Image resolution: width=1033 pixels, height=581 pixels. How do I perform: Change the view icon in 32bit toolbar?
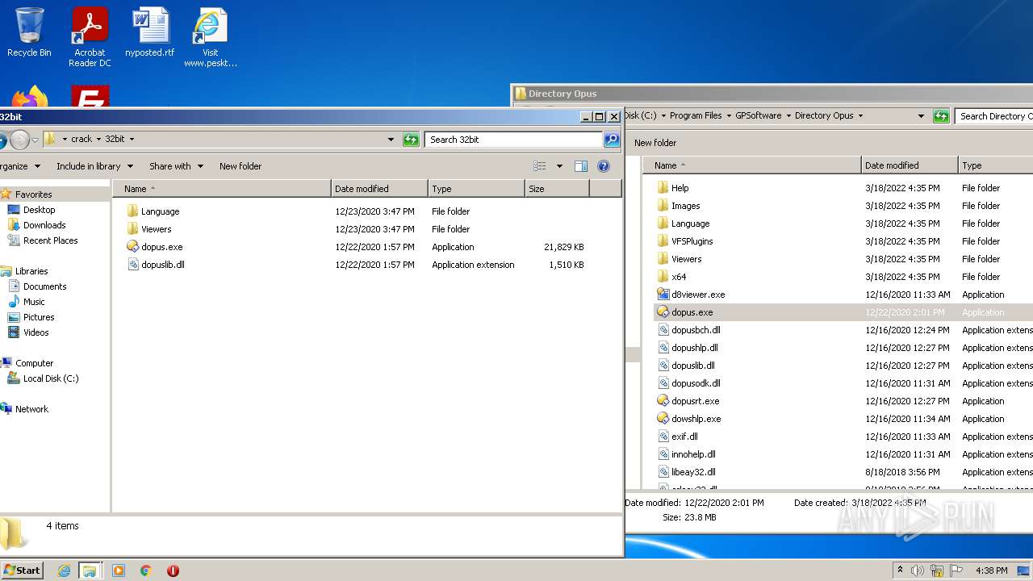click(x=539, y=166)
